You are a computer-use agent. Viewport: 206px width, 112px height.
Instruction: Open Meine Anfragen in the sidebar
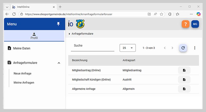24,83
